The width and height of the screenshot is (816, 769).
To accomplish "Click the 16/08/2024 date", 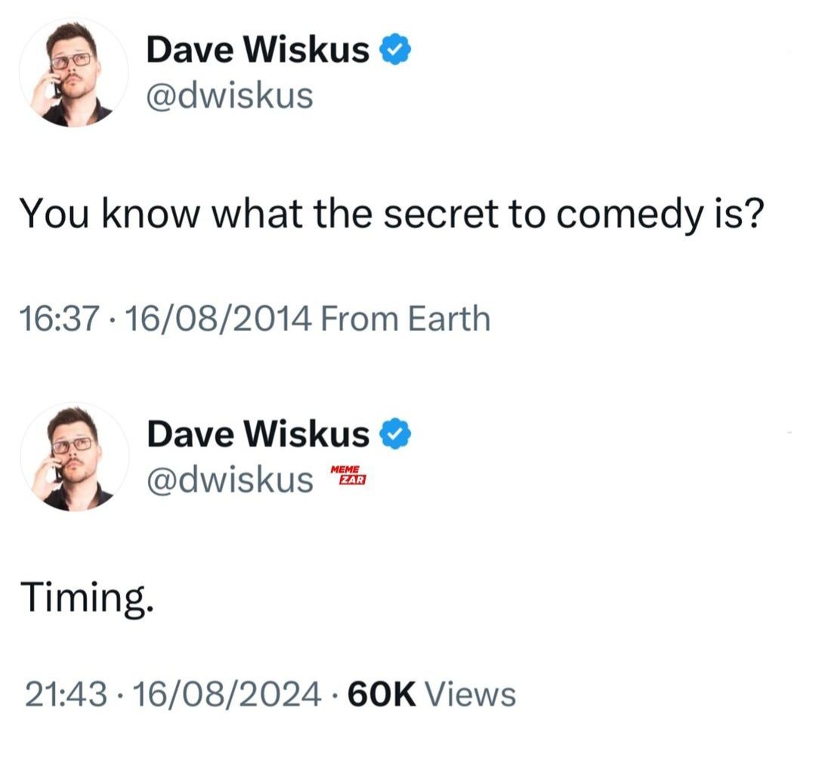I will (227, 695).
